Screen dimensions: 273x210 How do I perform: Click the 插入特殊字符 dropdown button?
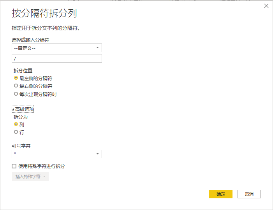30,177
